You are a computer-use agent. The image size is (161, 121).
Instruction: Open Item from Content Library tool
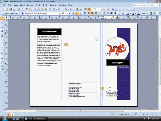click(2, 66)
